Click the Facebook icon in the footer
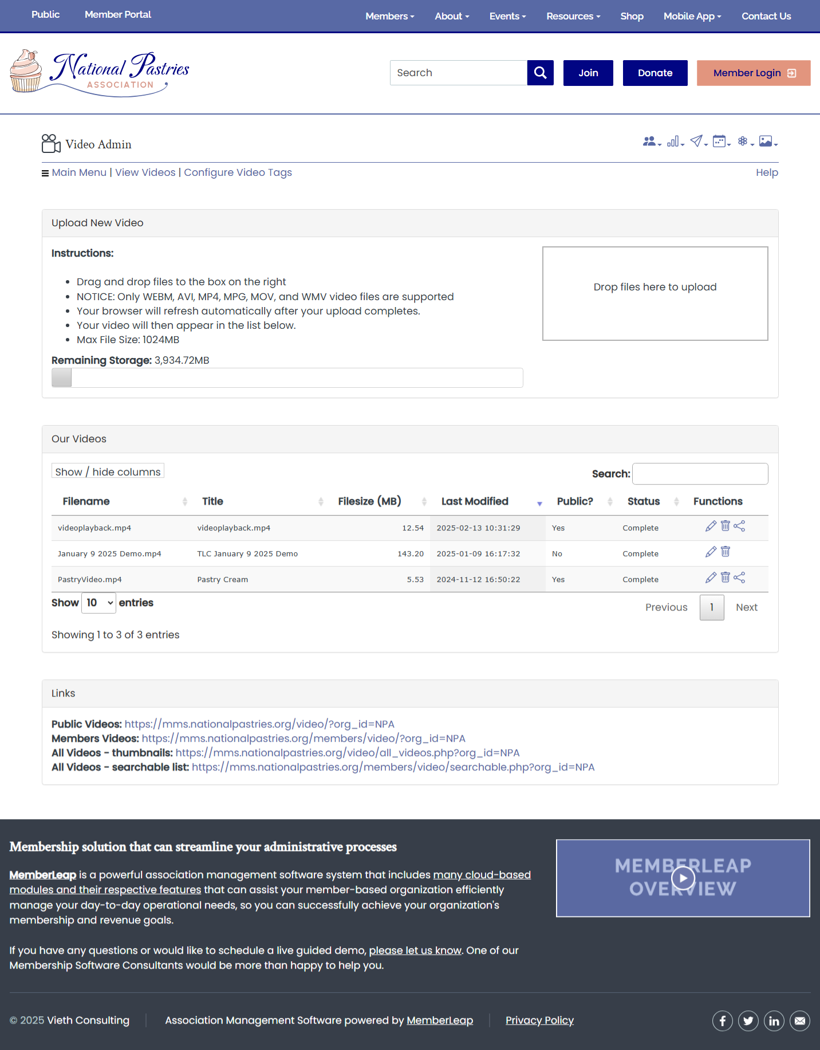Viewport: 820px width, 1050px height. tap(723, 1021)
